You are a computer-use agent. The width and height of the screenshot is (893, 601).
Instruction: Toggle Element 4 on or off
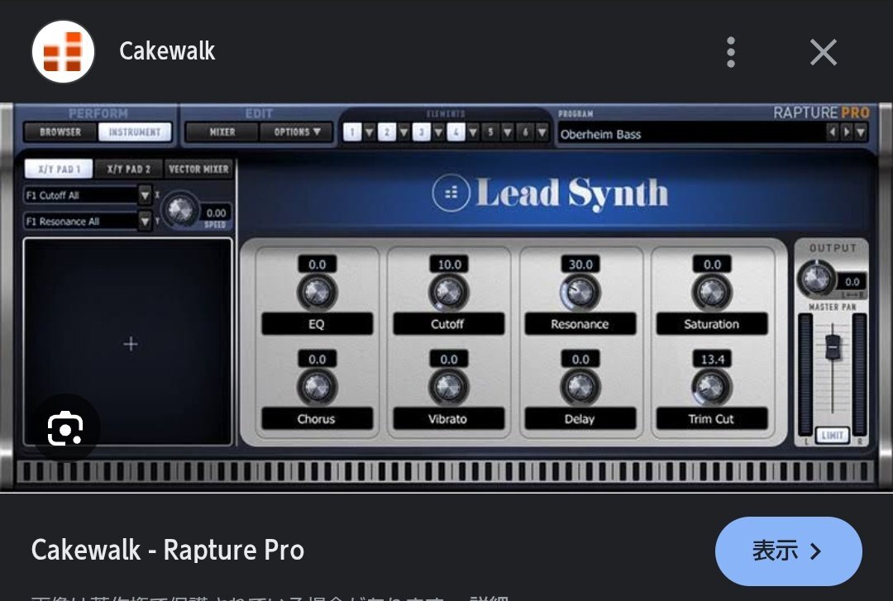click(456, 133)
